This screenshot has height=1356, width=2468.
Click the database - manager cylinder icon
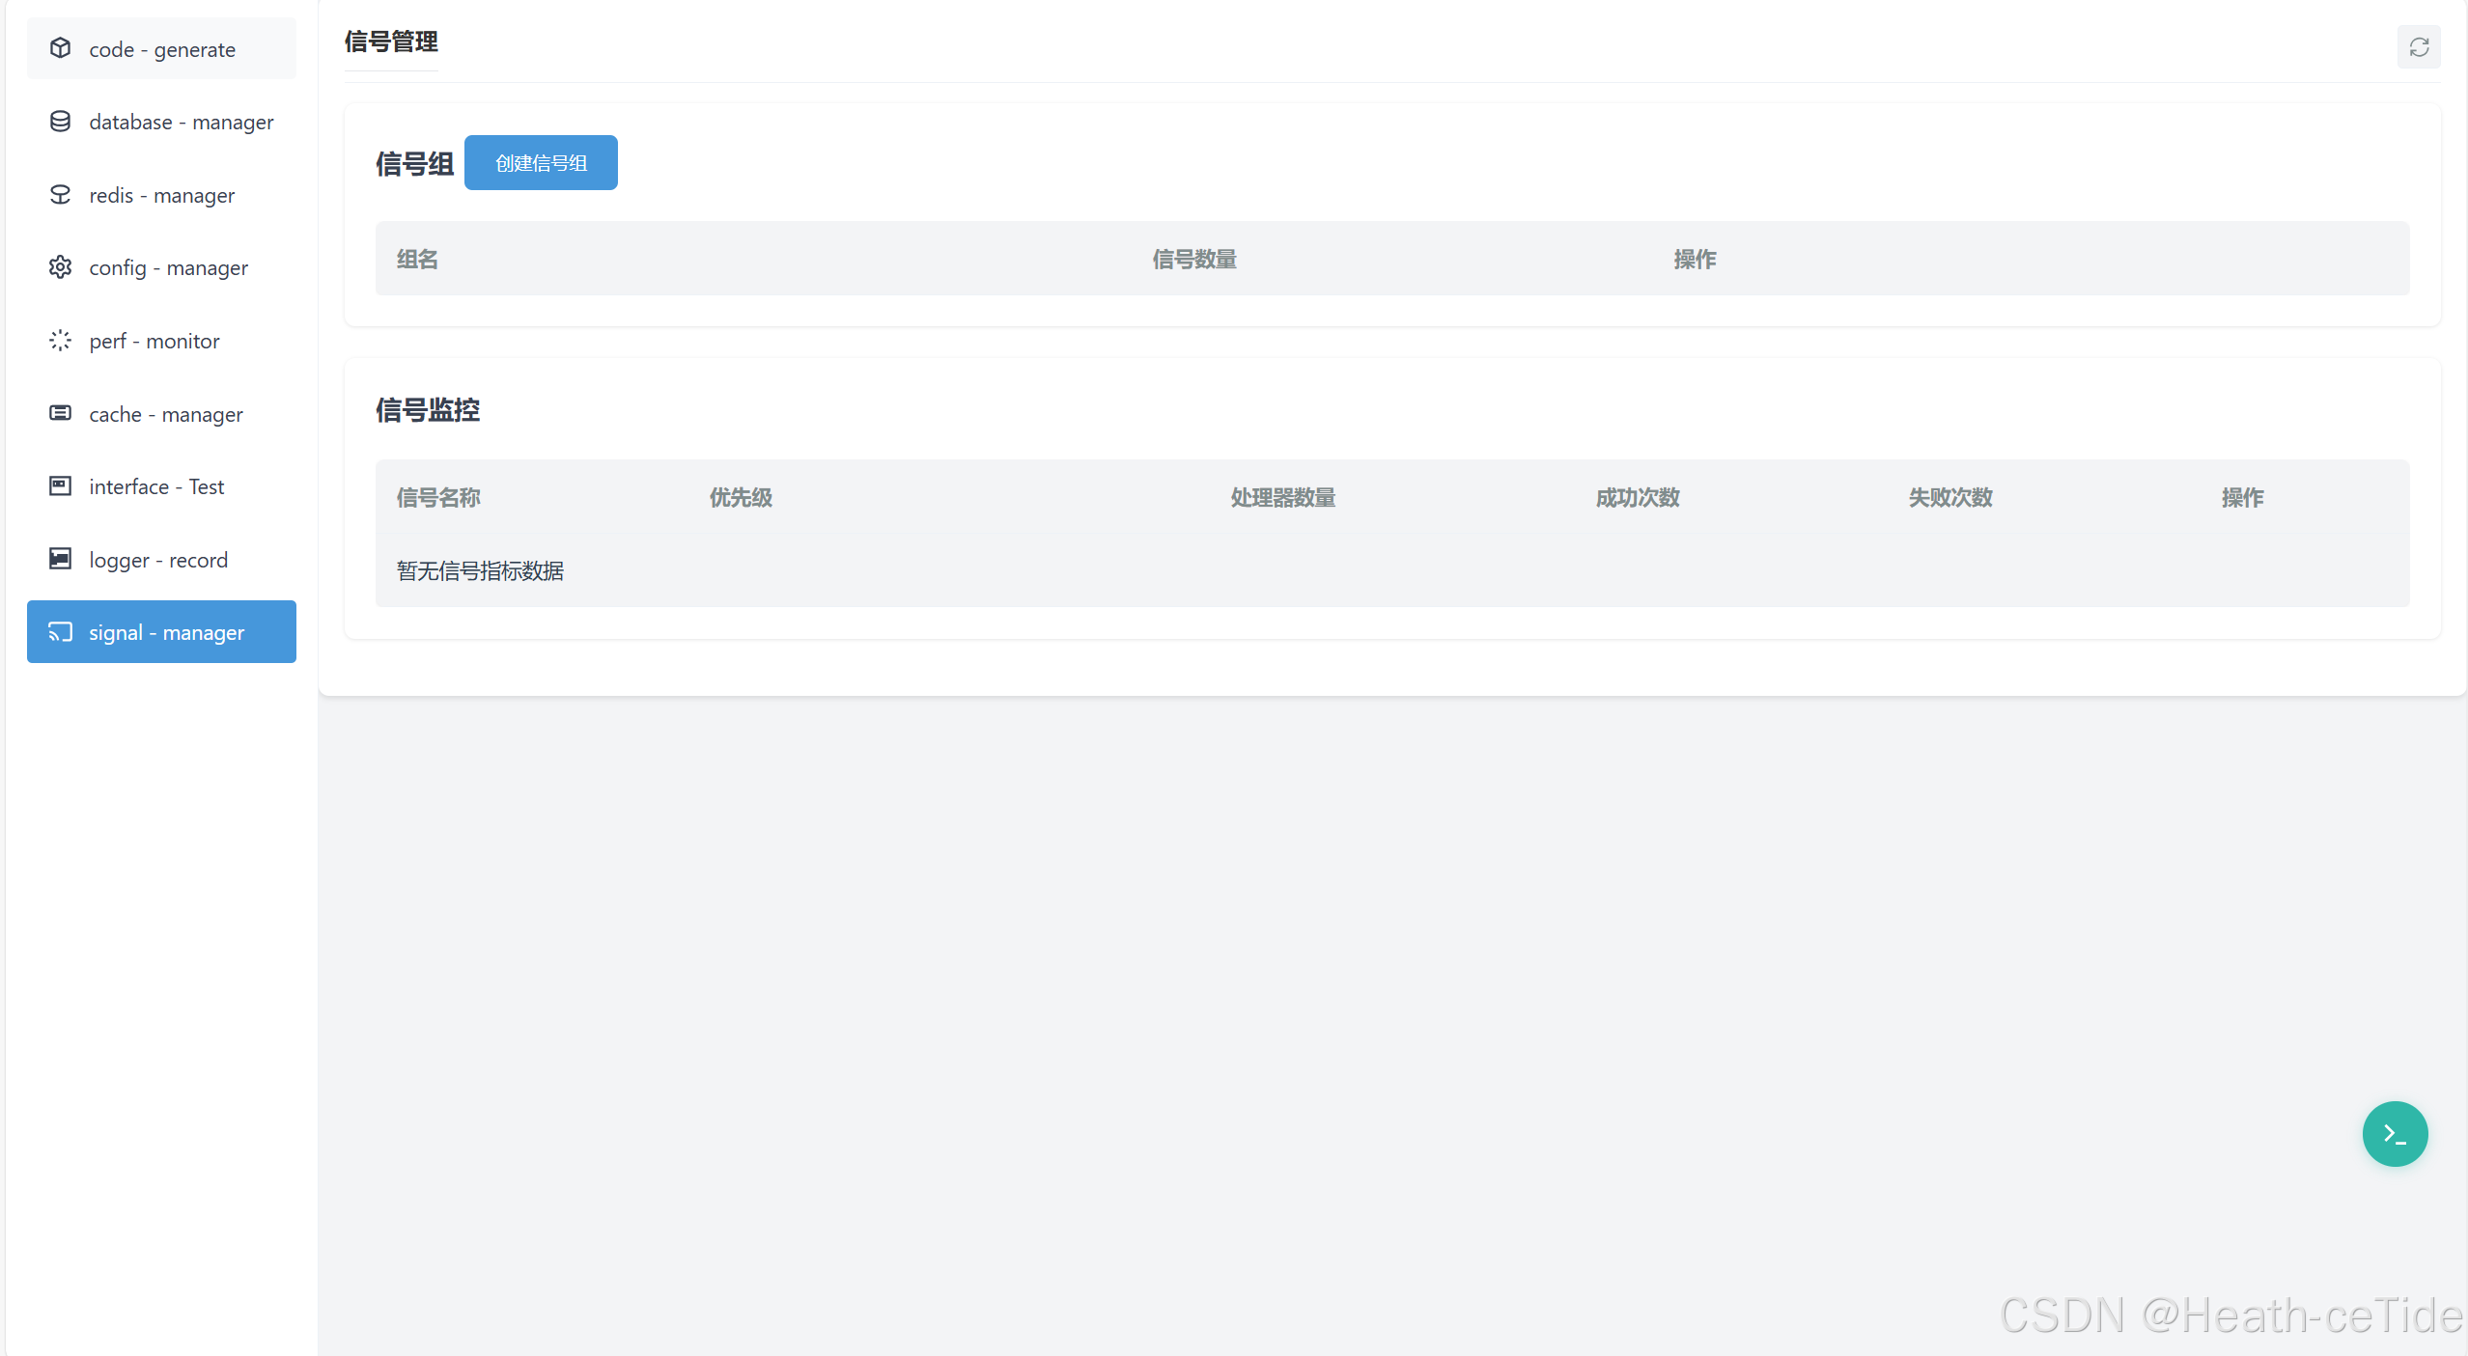(x=60, y=122)
